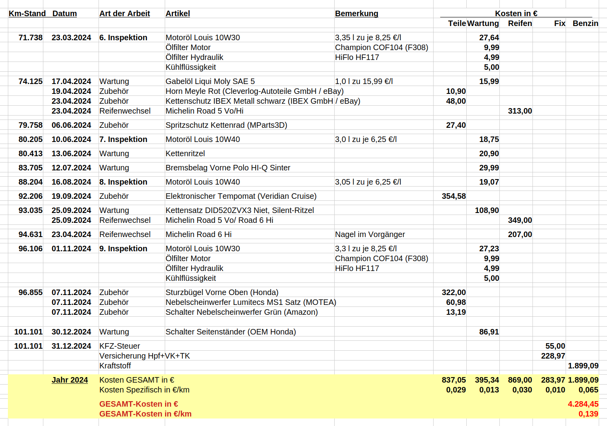Click the Km-Stand column header
This screenshot has height=426, width=607.
pyautogui.click(x=27, y=13)
